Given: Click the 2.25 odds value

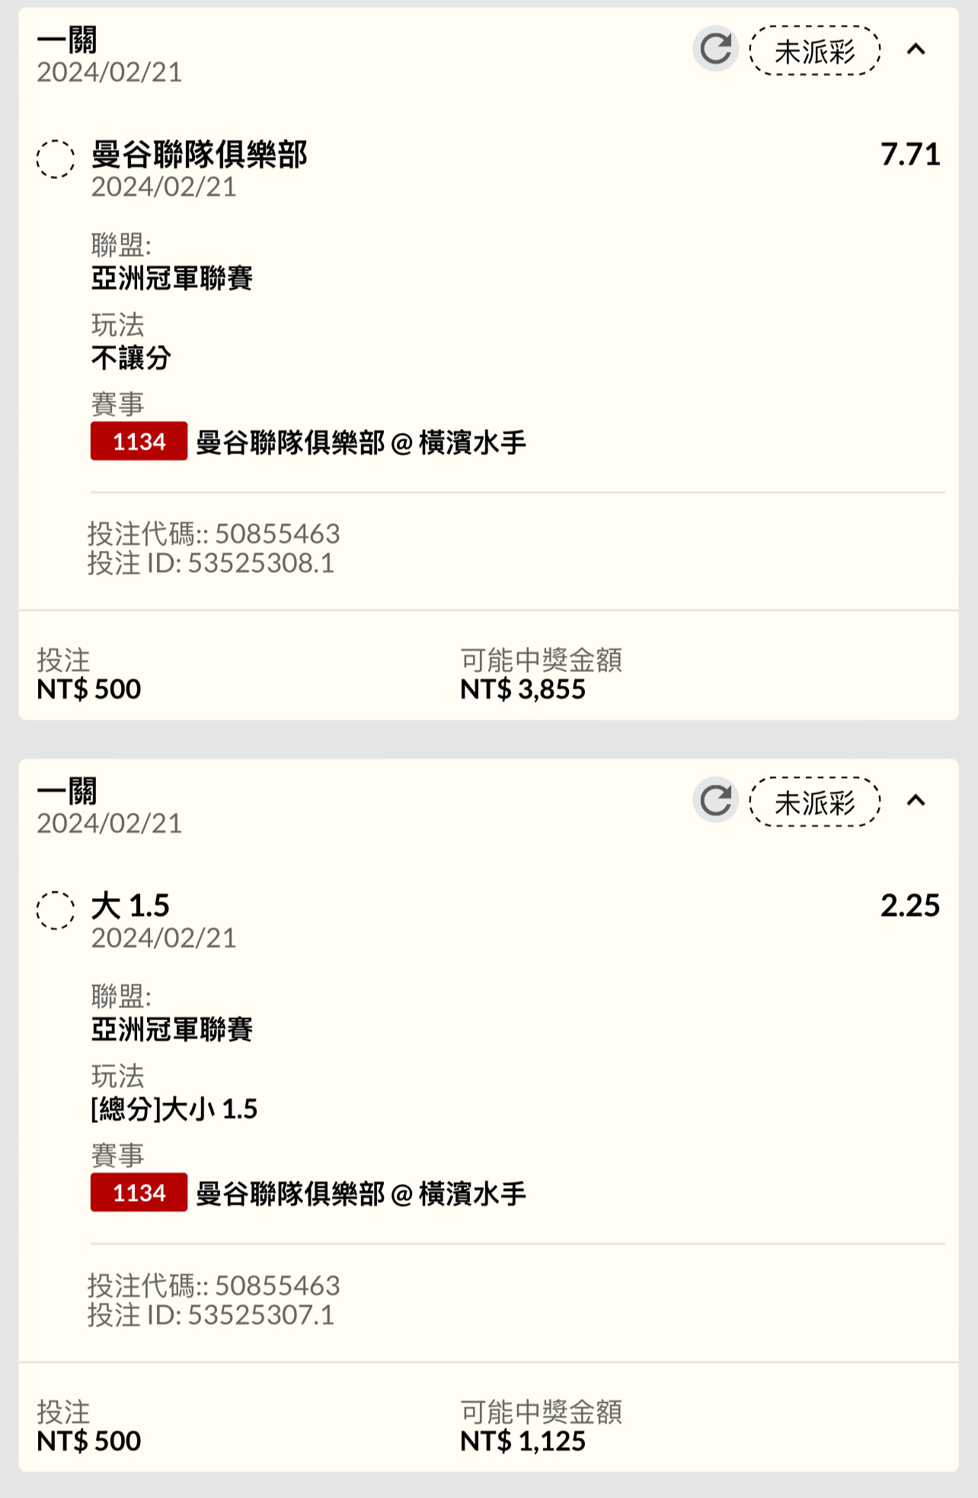Looking at the screenshot, I should (x=910, y=906).
